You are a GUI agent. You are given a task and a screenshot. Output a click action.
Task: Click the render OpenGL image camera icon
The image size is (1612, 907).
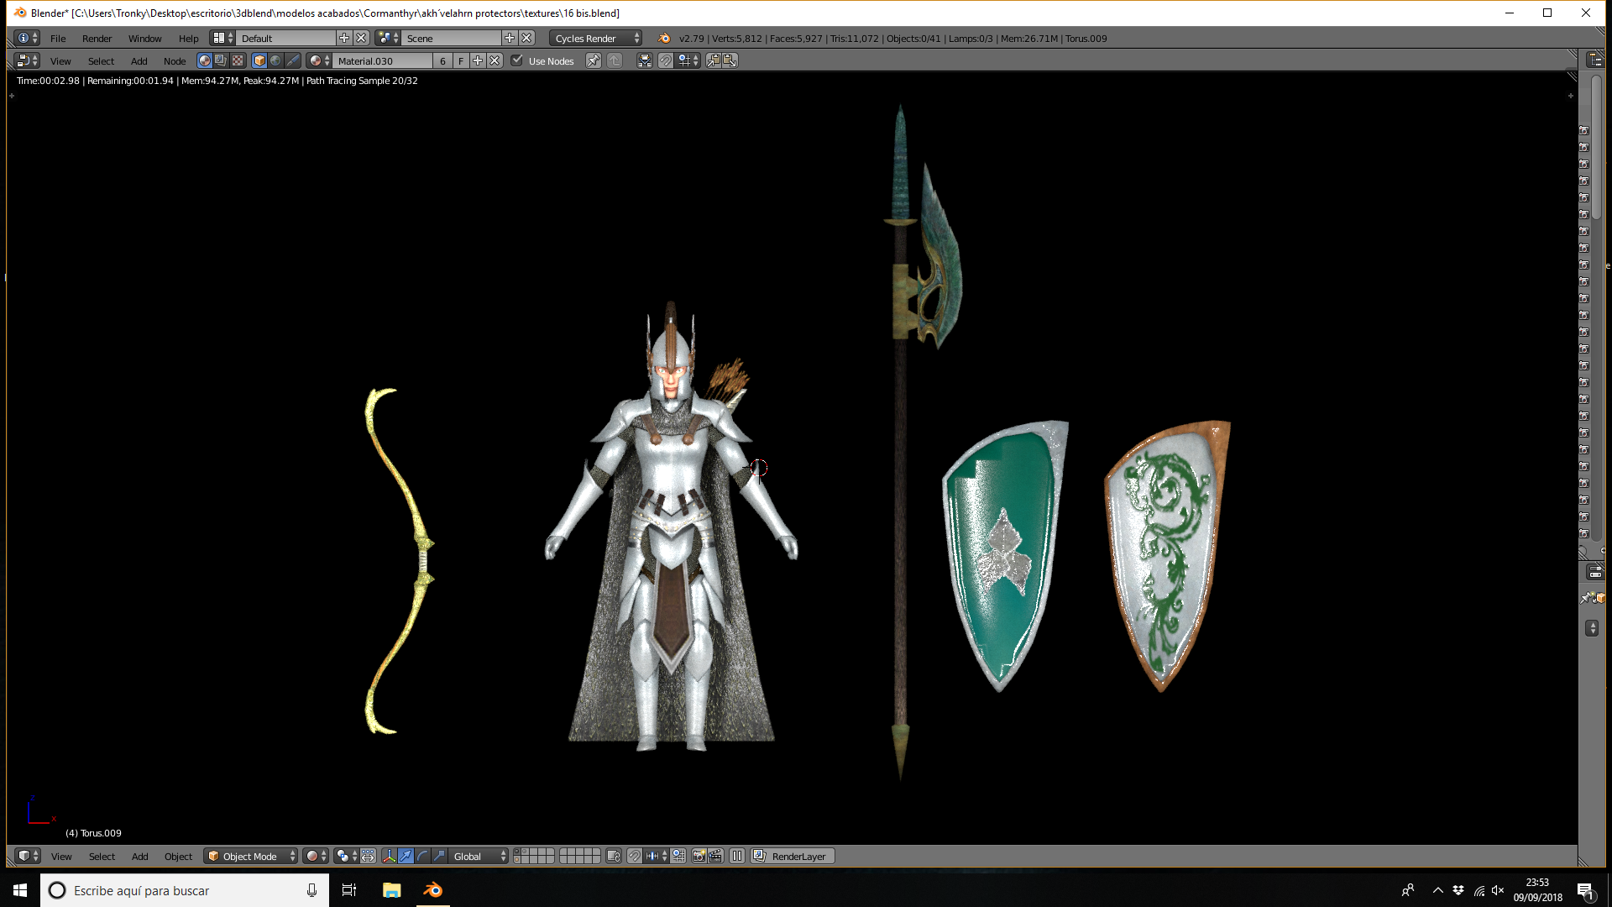(699, 856)
